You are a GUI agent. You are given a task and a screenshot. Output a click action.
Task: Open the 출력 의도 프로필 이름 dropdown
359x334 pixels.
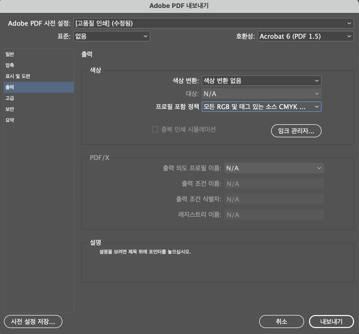[x=274, y=168]
